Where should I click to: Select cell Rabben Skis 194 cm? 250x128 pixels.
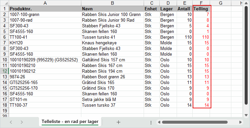[113, 71]
